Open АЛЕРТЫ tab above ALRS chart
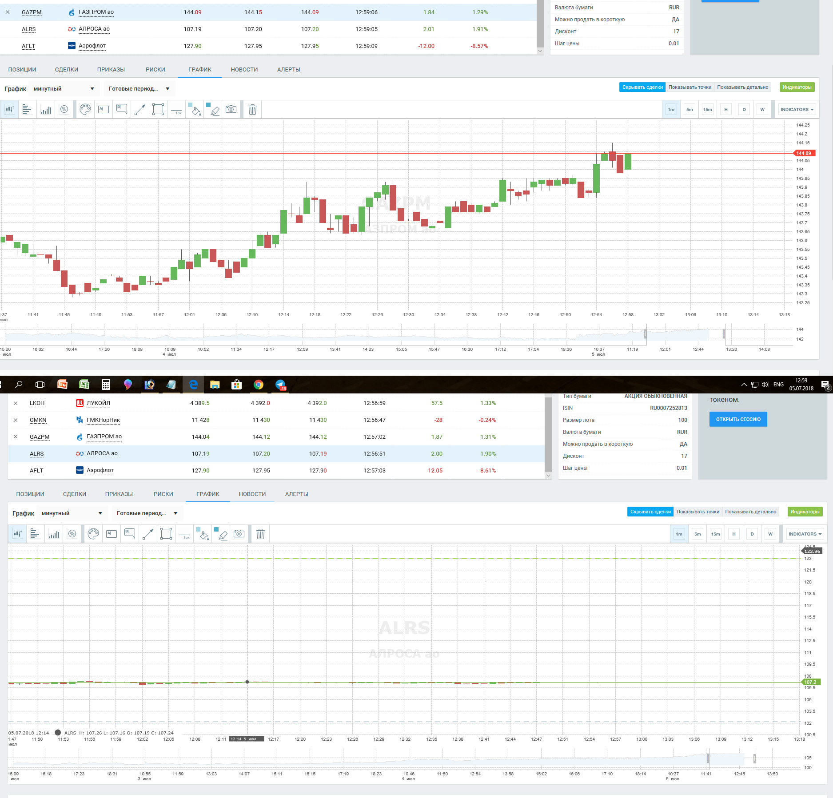The height and width of the screenshot is (798, 833). (297, 494)
